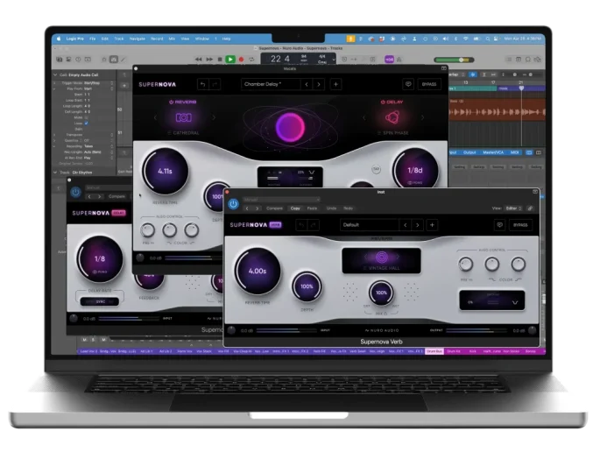Open the Editors pencil icon in the control bar
The image size is (600, 473).
tap(124, 60)
